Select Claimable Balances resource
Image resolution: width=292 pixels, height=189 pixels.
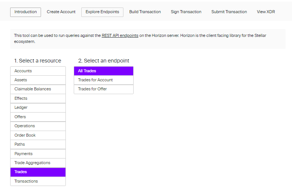[x=38, y=89]
